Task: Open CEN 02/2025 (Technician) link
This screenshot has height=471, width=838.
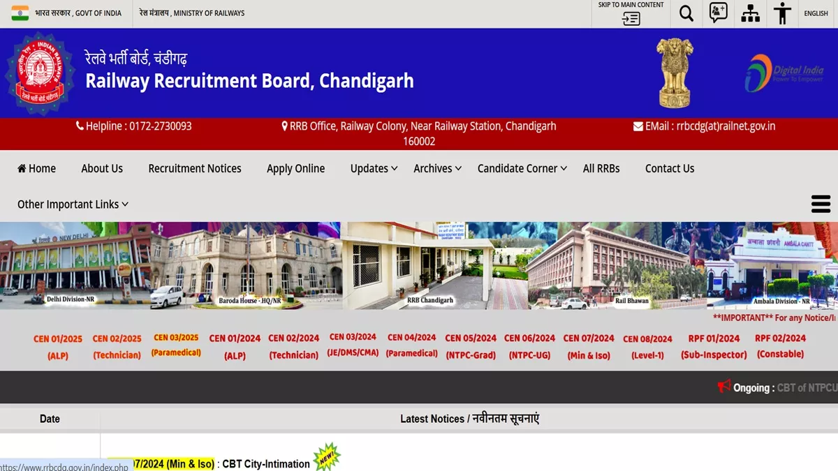Action: (117, 347)
